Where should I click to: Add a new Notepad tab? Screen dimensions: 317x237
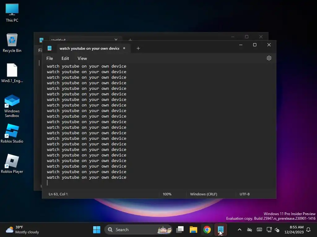click(138, 48)
